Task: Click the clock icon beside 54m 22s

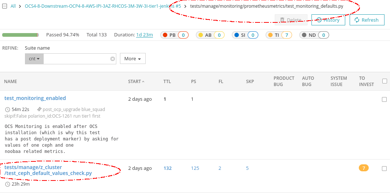Action: click(8, 110)
